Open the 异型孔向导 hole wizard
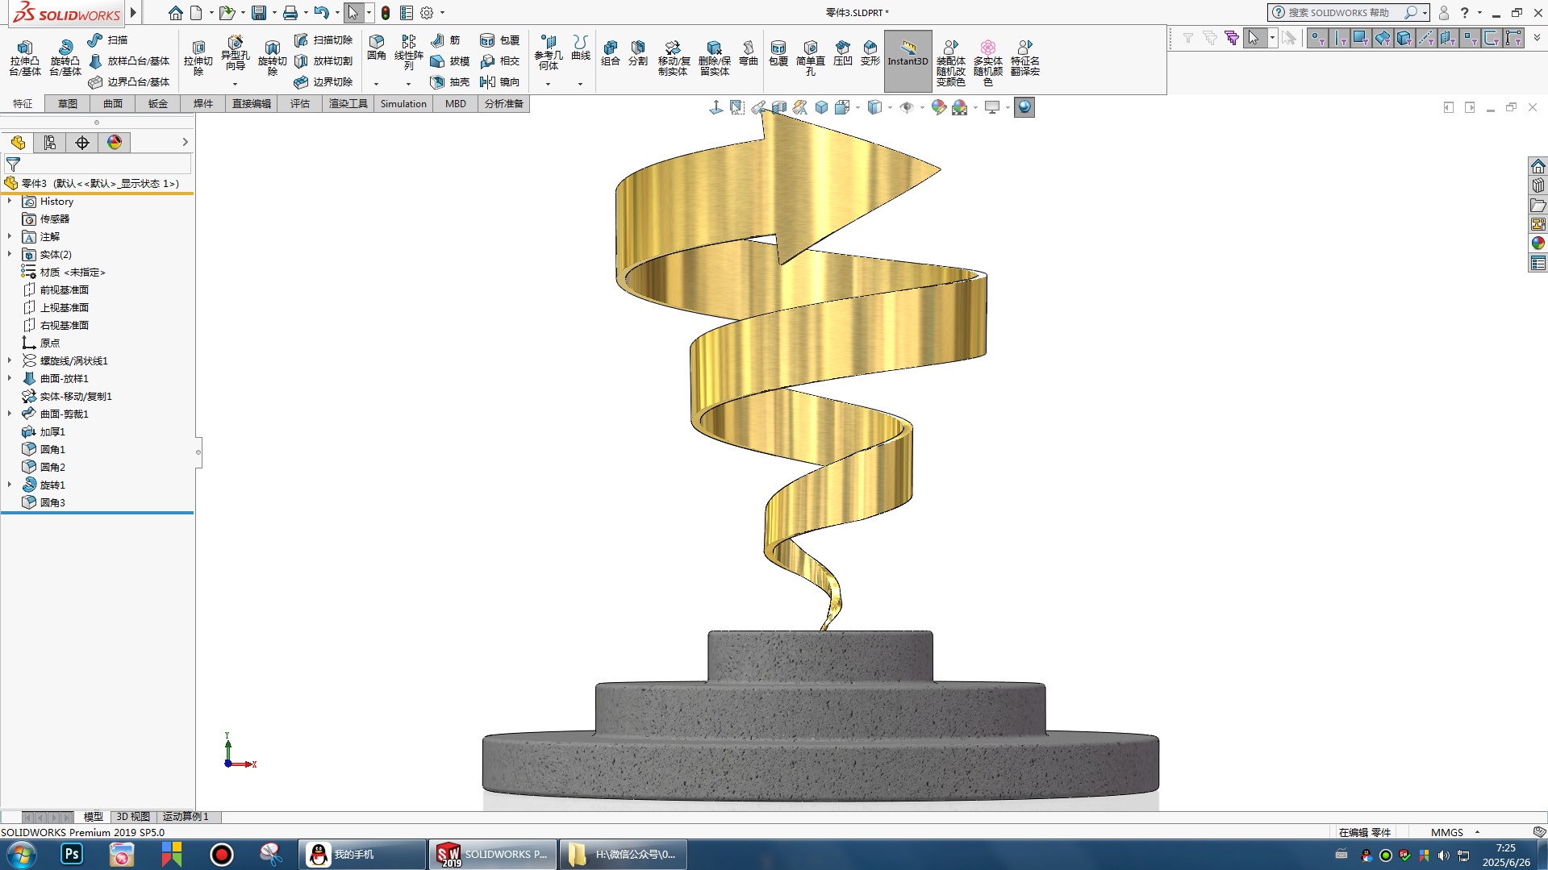This screenshot has height=870, width=1548. [235, 53]
